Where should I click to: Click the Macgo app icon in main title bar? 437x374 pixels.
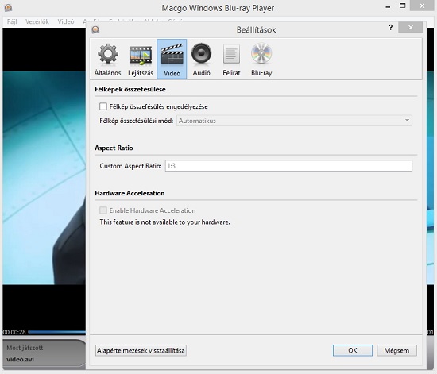click(x=9, y=7)
